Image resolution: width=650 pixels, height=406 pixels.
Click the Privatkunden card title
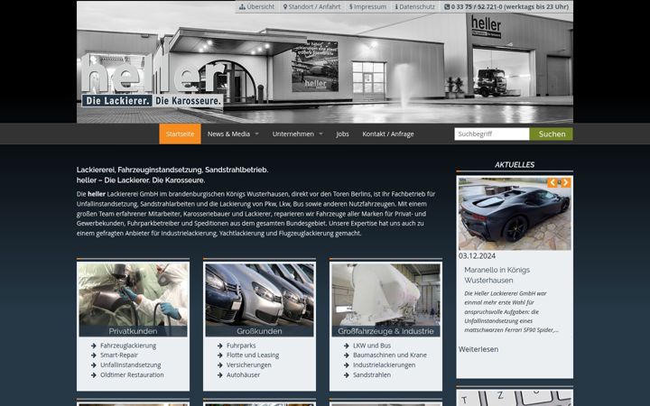point(133,331)
